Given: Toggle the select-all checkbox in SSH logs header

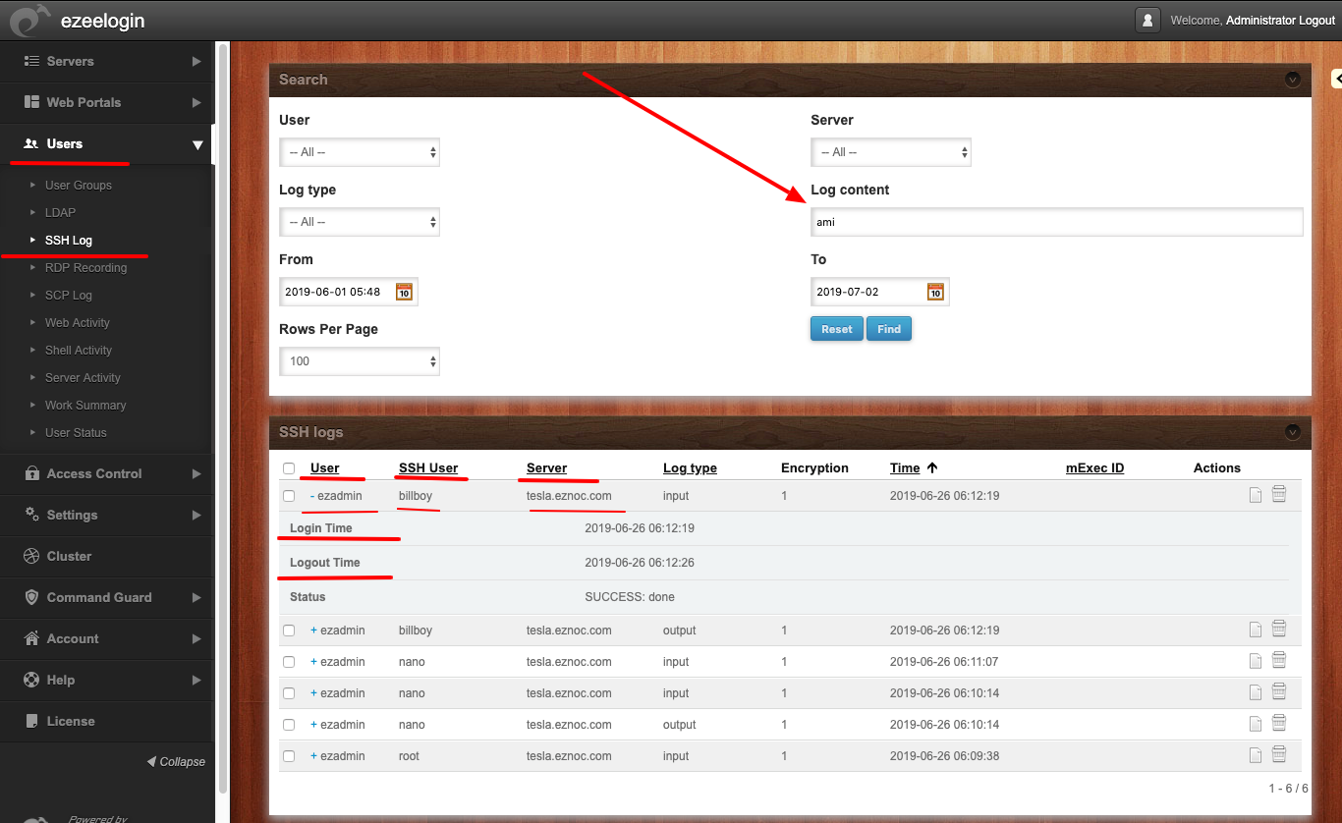Looking at the screenshot, I should [x=289, y=468].
